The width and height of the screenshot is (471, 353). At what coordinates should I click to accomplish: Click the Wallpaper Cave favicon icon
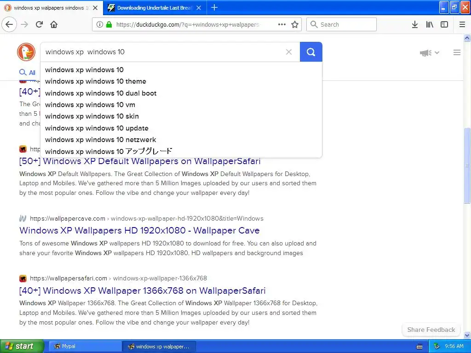pyautogui.click(x=23, y=218)
